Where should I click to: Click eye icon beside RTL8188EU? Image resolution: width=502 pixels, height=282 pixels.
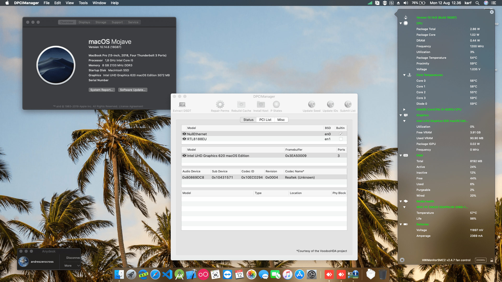(x=184, y=139)
